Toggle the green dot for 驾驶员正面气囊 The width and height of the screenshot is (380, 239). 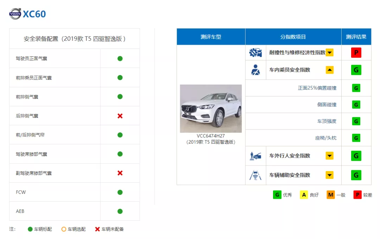120,58
